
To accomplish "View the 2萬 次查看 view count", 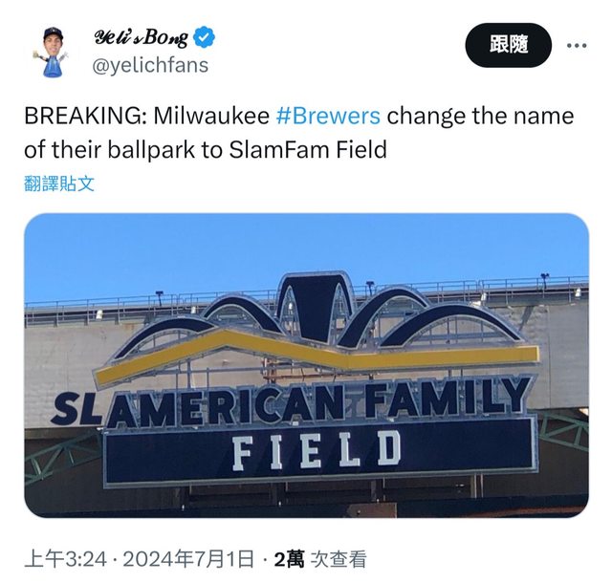I will (320, 559).
